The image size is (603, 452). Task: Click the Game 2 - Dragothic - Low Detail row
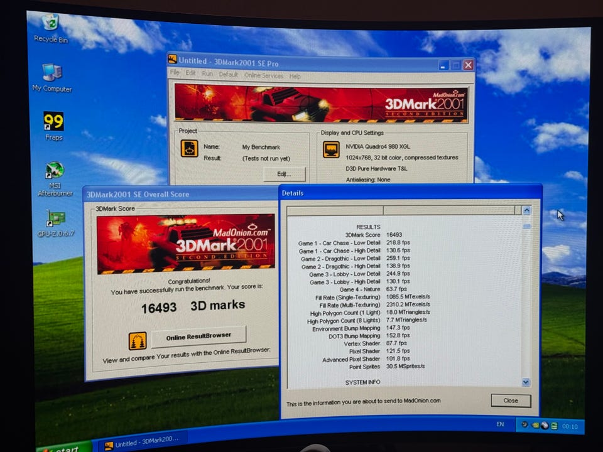356,258
